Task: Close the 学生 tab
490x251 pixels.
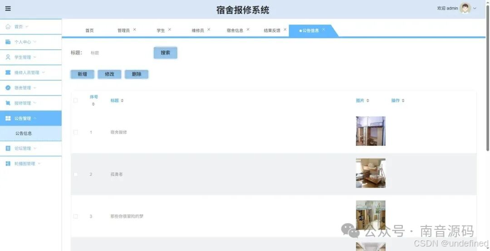Action: coord(169,29)
